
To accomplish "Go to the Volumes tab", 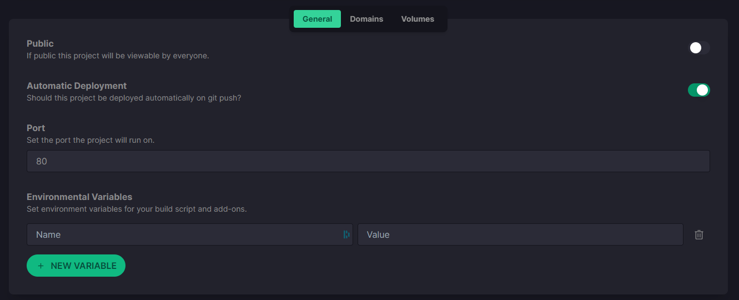I will click(418, 19).
